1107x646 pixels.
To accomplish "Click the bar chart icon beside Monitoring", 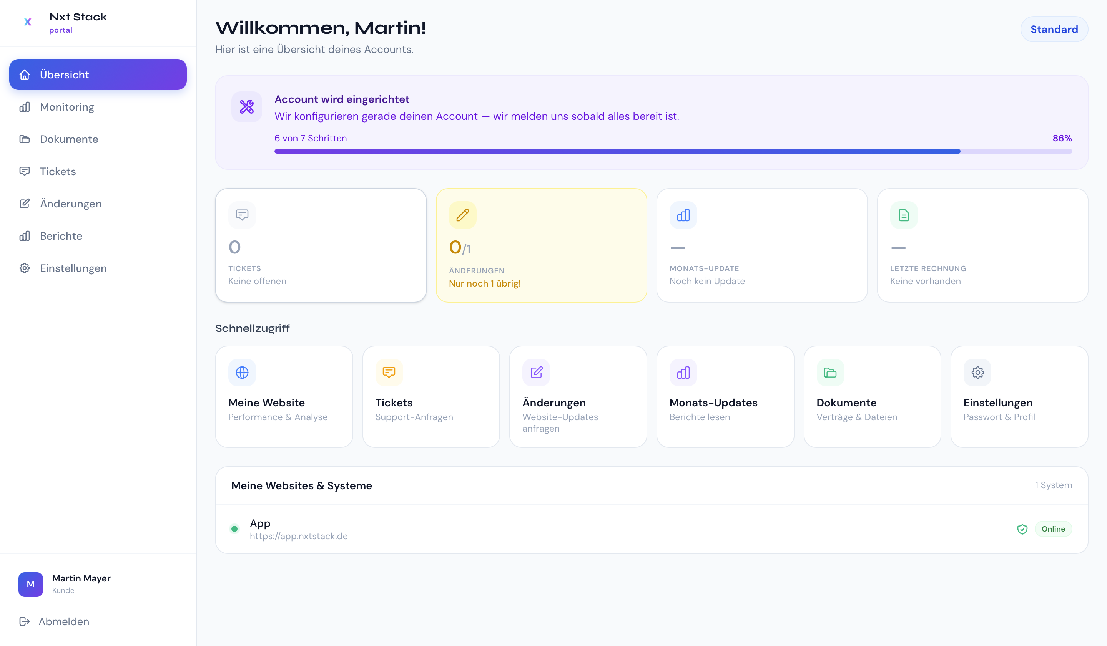I will tap(25, 107).
